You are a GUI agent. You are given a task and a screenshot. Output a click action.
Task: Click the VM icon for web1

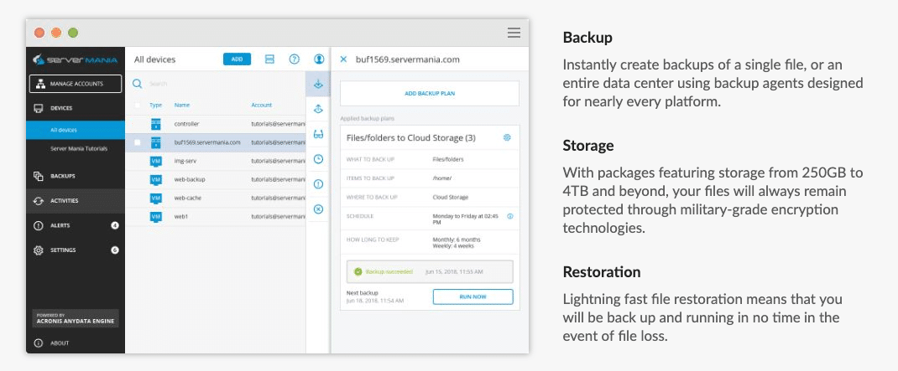click(x=156, y=217)
